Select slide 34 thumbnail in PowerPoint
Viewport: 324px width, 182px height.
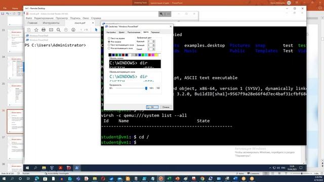click(x=15, y=68)
